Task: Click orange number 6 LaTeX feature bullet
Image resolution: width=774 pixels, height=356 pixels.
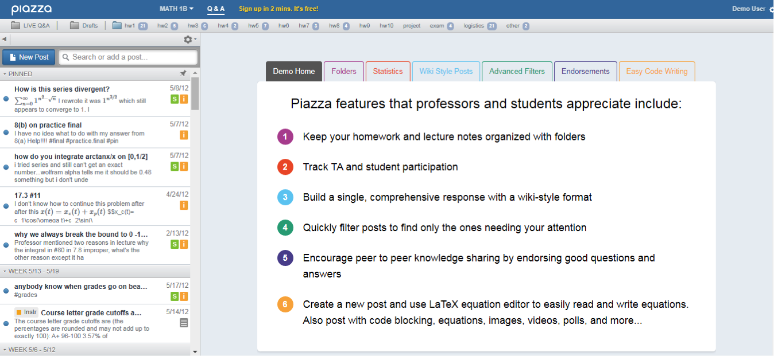Action: (285, 304)
